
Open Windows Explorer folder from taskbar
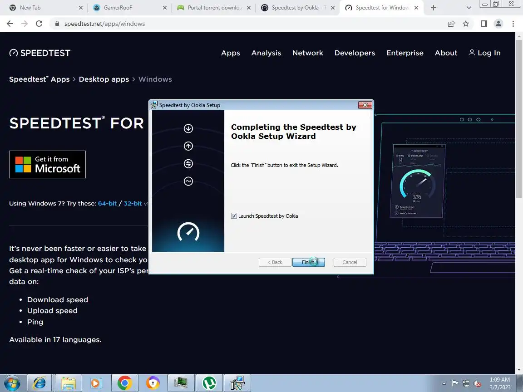[x=68, y=383]
